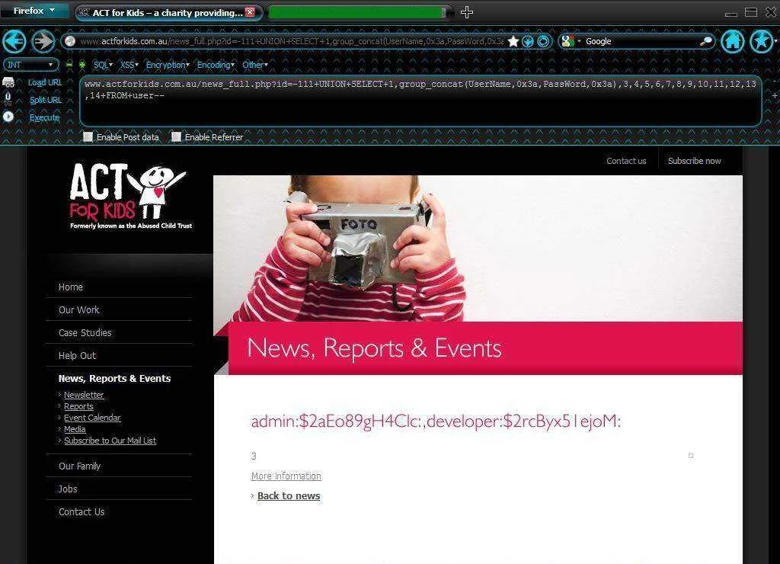Click the Load URL link
This screenshot has height=564, width=780.
point(45,82)
